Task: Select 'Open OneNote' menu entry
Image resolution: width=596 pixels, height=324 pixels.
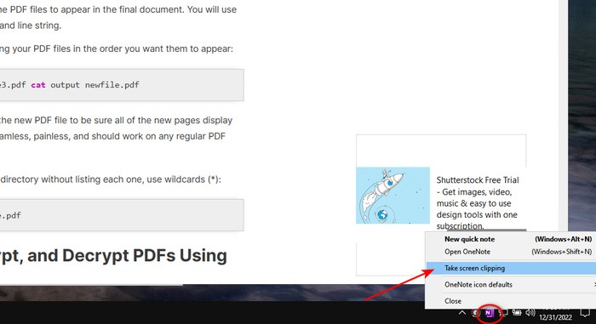Action: pos(511,252)
